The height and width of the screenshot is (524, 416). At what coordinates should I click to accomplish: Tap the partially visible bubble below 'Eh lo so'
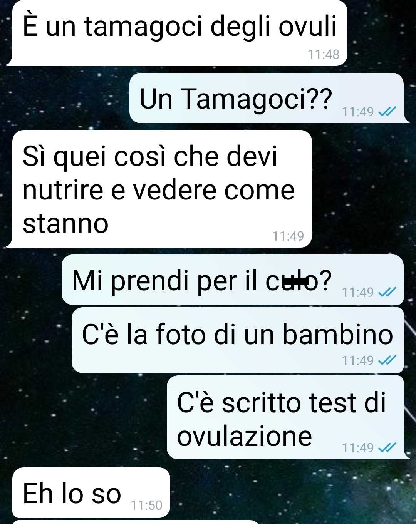click(135, 522)
